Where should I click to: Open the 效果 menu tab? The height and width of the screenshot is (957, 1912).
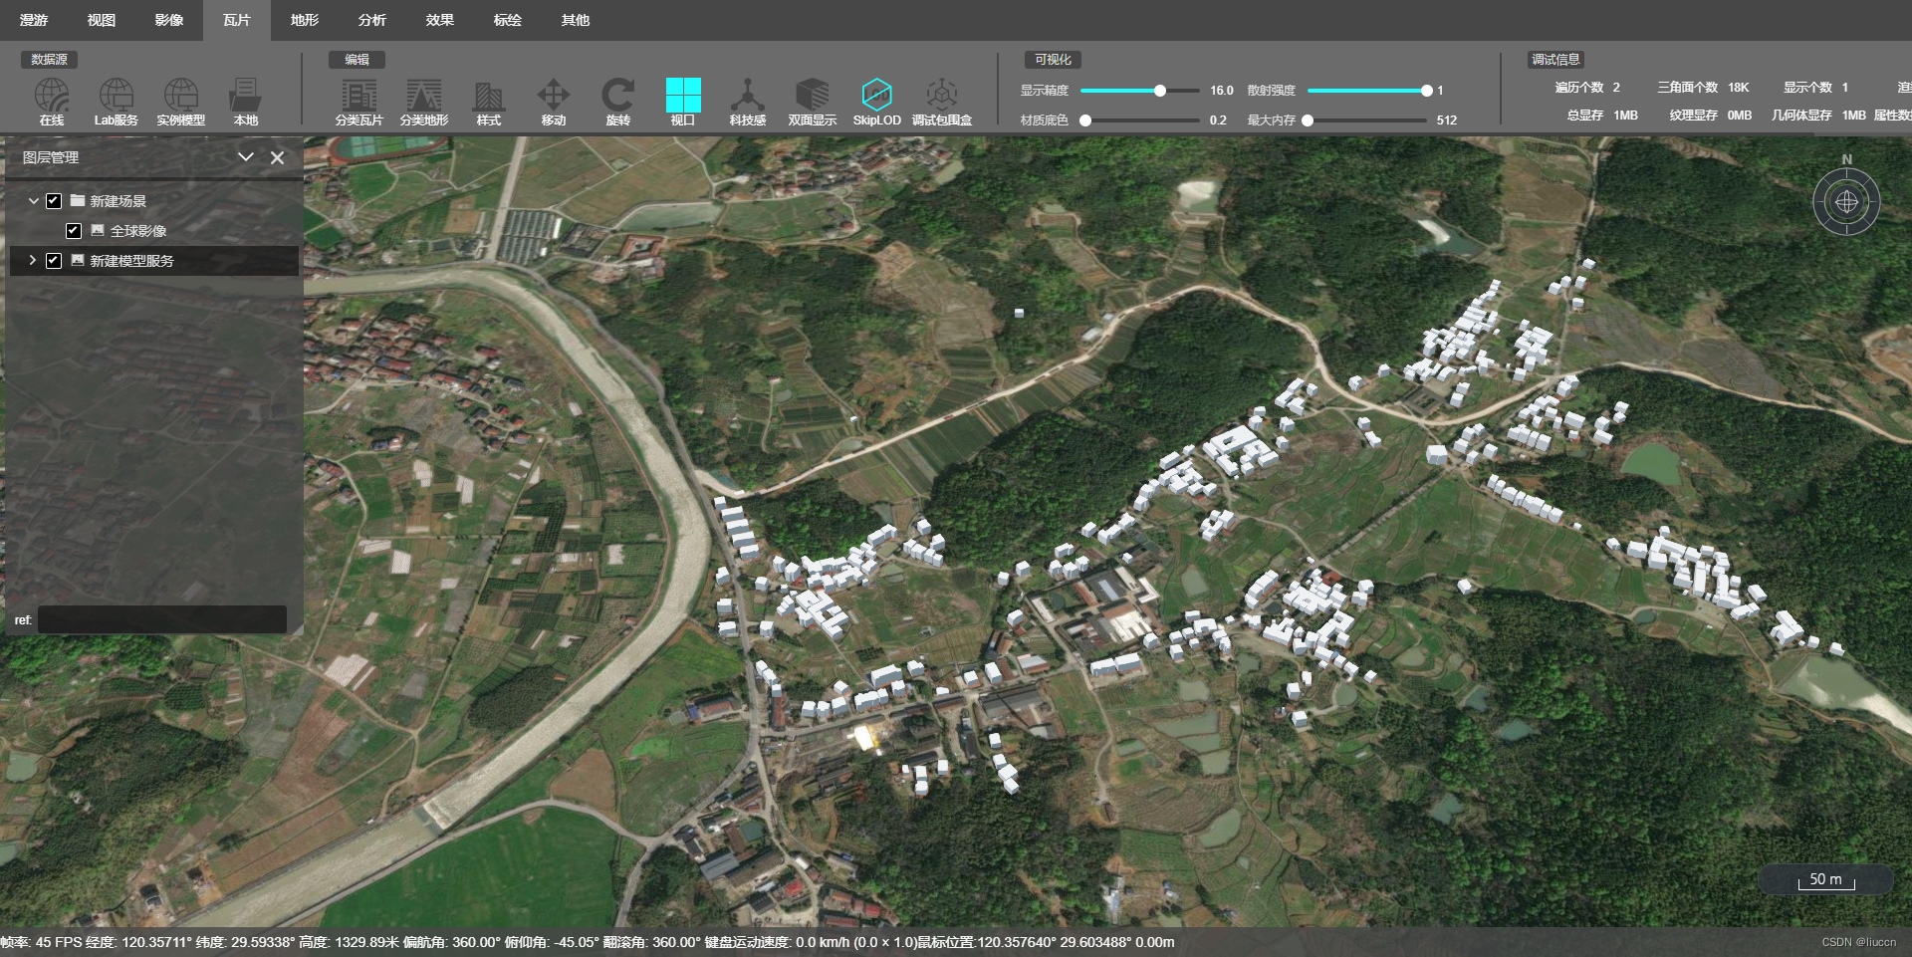point(440,20)
